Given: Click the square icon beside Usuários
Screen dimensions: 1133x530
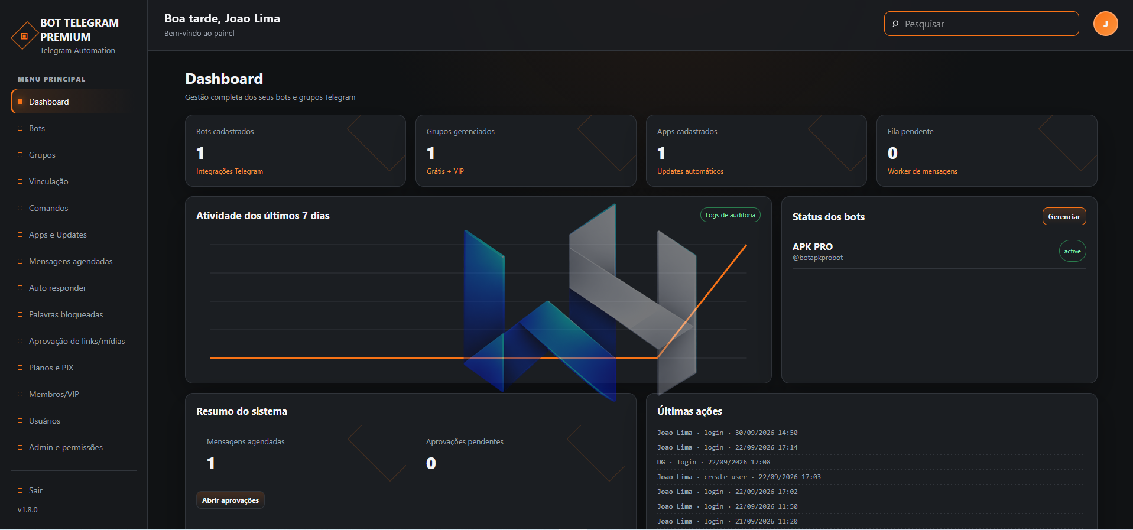Looking at the screenshot, I should click(20, 421).
